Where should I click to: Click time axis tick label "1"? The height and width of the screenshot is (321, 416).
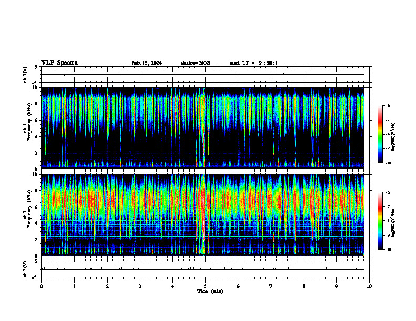click(74, 286)
